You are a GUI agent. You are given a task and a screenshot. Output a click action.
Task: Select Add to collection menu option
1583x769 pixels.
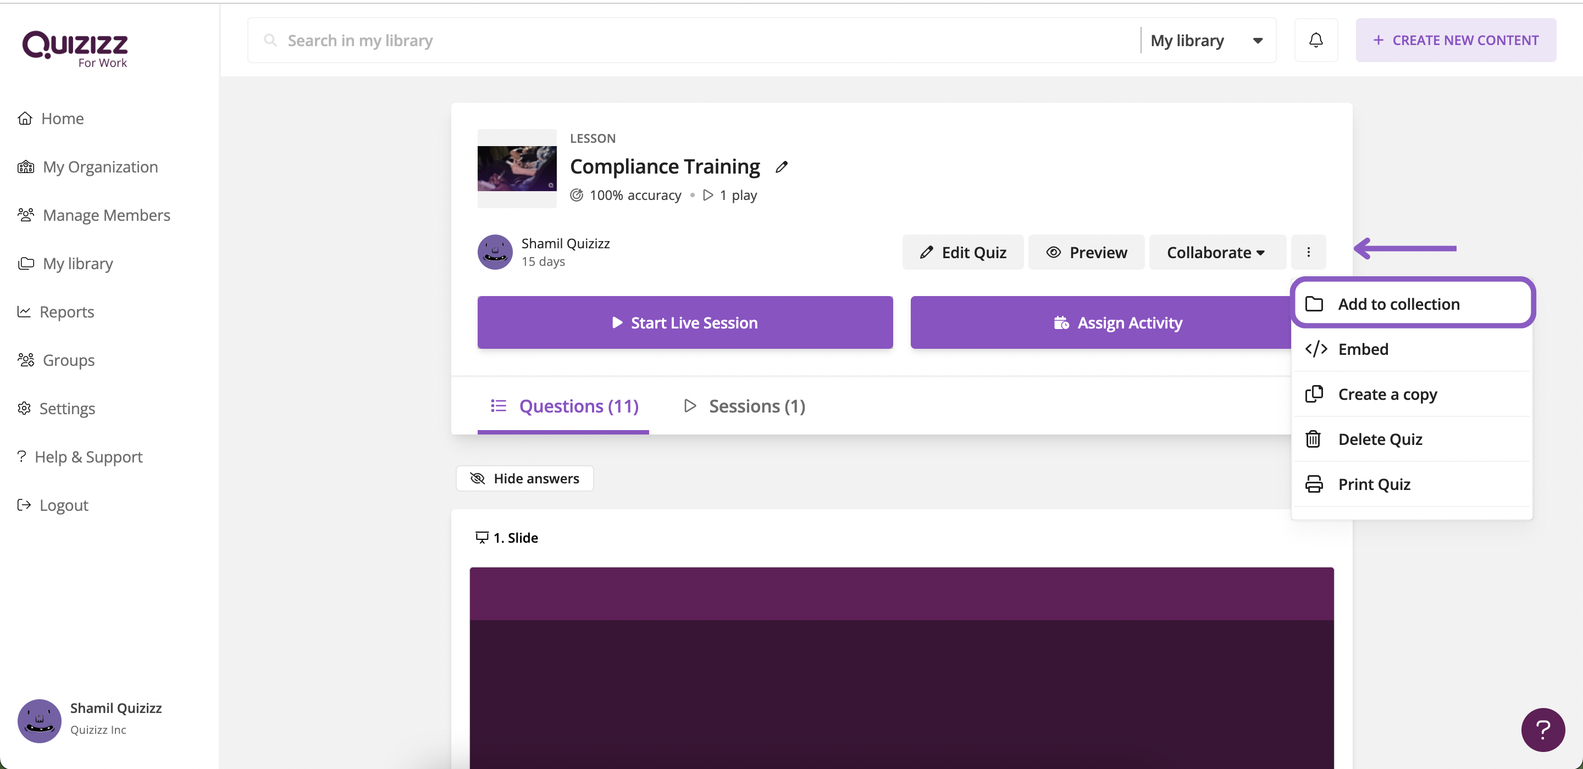pos(1398,304)
